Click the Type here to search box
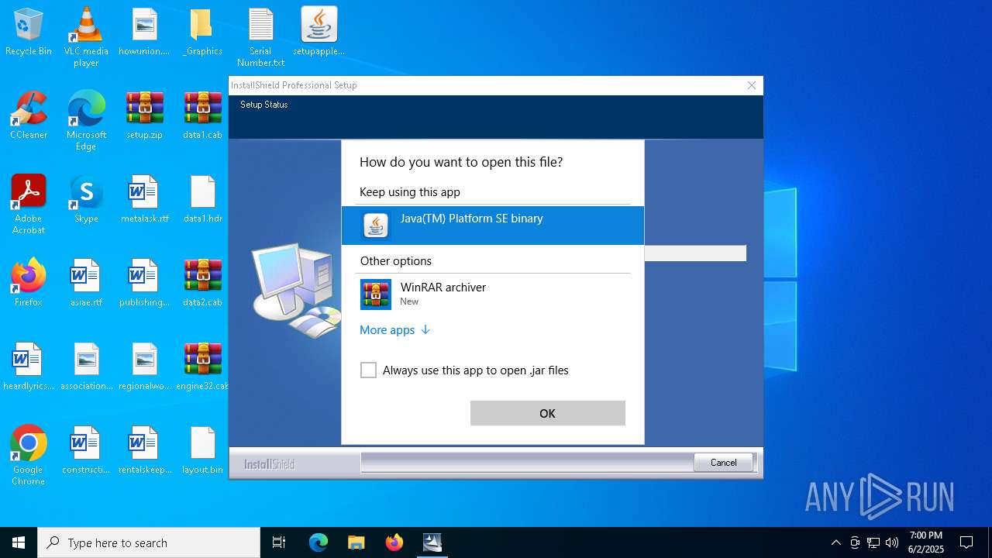 pos(149,542)
